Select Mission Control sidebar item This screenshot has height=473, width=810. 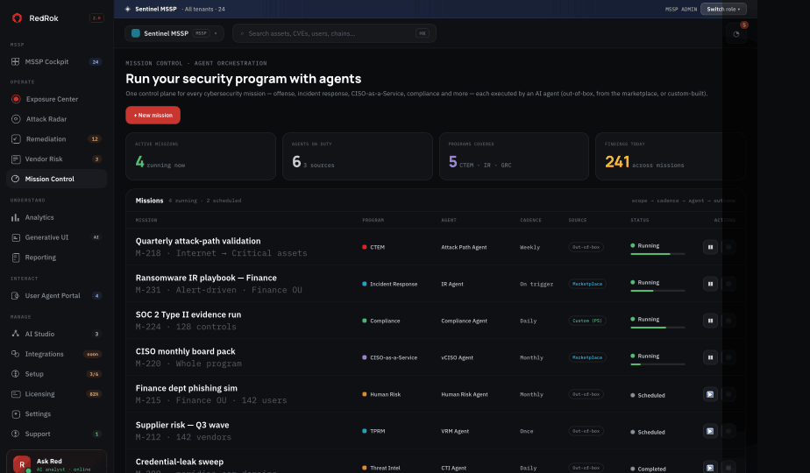(56, 179)
